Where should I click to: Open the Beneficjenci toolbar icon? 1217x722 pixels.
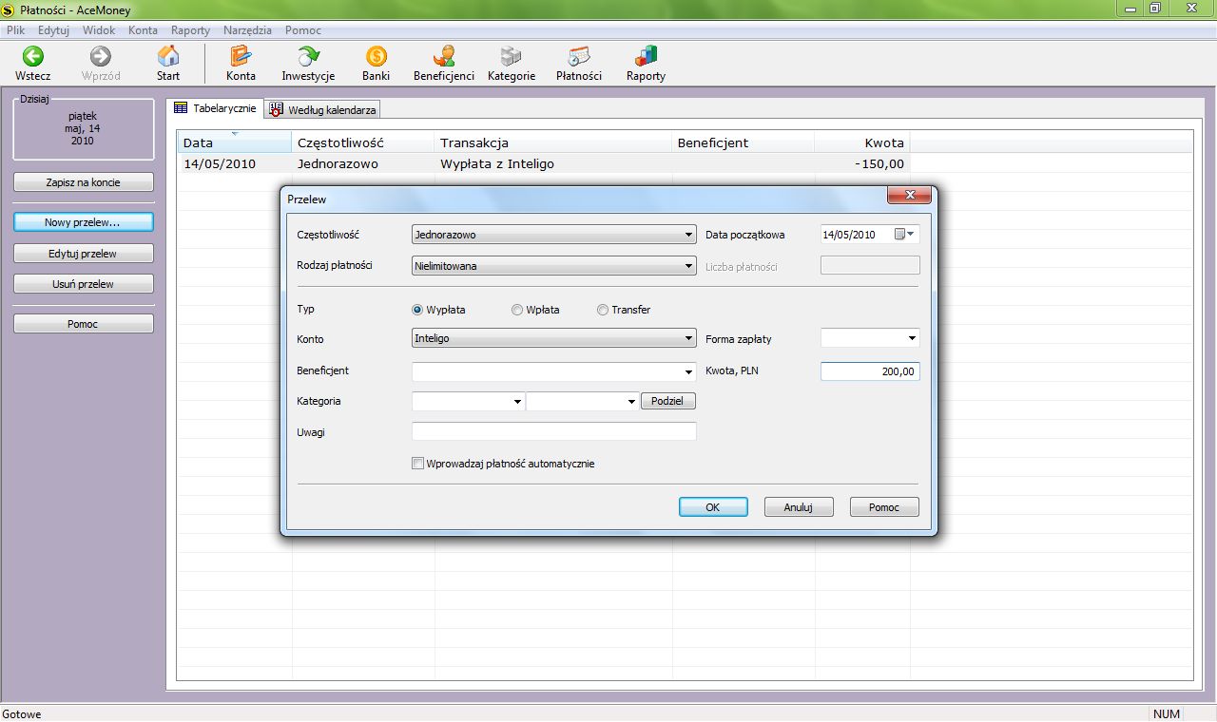[x=443, y=56]
